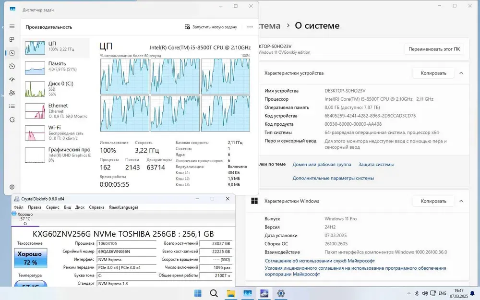The image size is (480, 300).
Task: Copy Windows specifications with Копировать button
Action: [433, 201]
